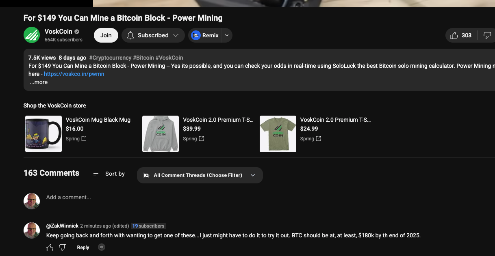Click the blue IQ icon on Remix

(196, 35)
